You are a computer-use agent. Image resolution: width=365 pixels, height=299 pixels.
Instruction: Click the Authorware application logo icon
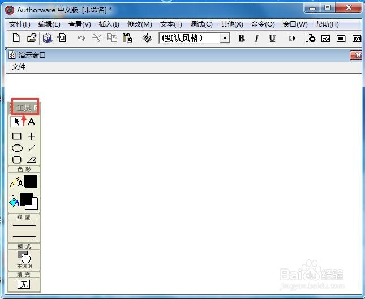click(10, 10)
